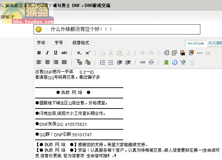Image resolution: width=222 pixels, height=160 pixels.
Task: Click the paste clipboard icon
Action: tap(119, 53)
